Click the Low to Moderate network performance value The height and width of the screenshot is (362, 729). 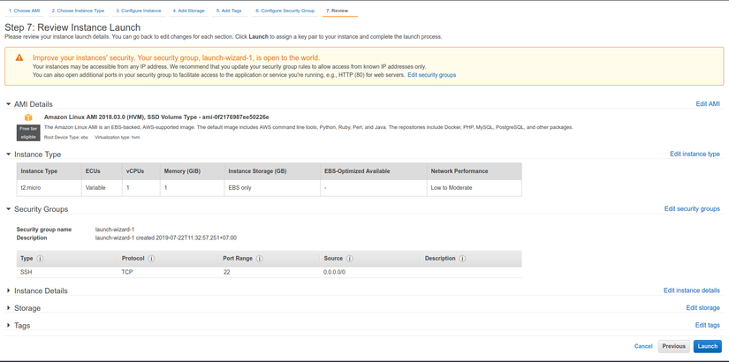tap(451, 188)
